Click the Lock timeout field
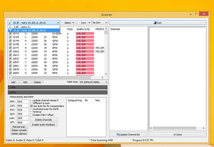Image resolution: width=214 pixels, height=147 pixels. click(x=22, y=118)
